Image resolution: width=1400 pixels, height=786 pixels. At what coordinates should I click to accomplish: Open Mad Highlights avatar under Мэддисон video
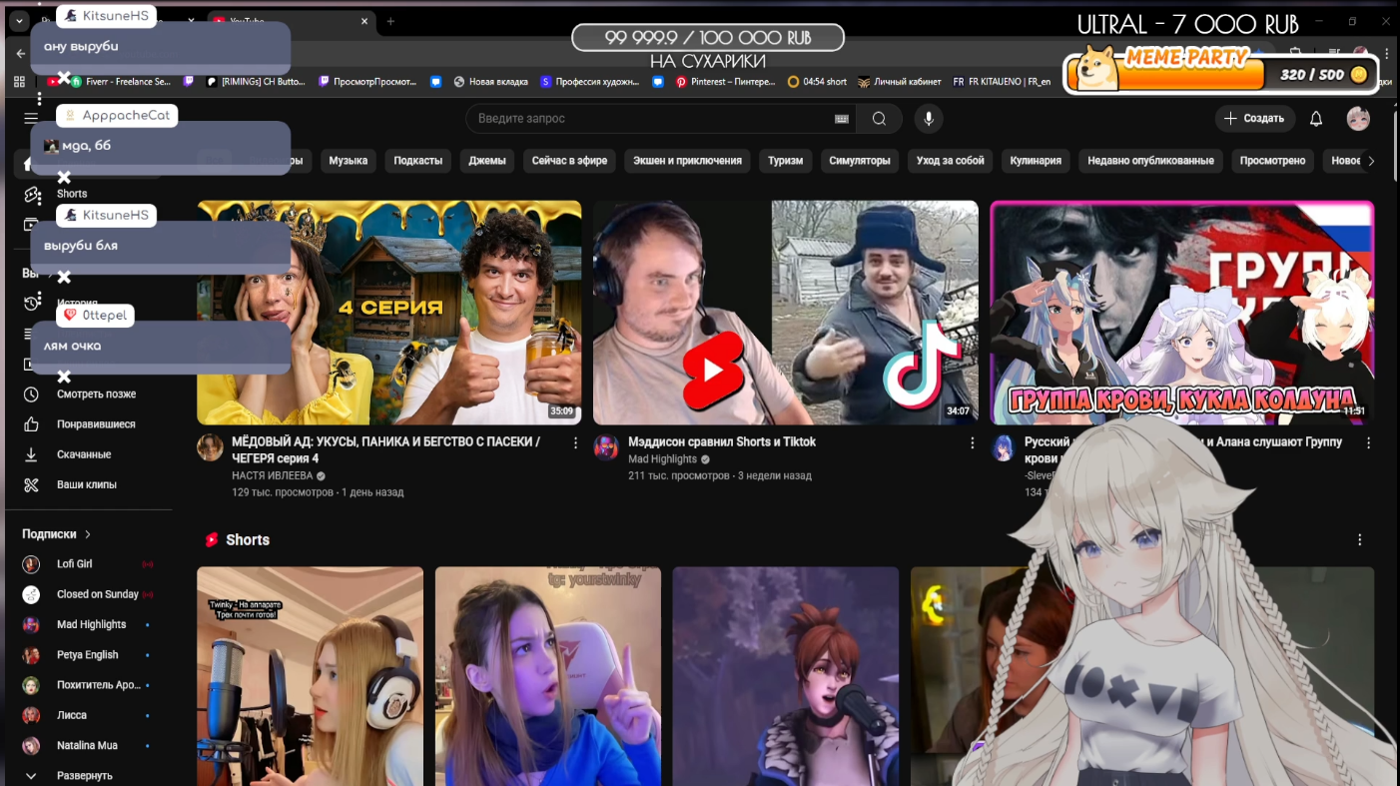[606, 447]
